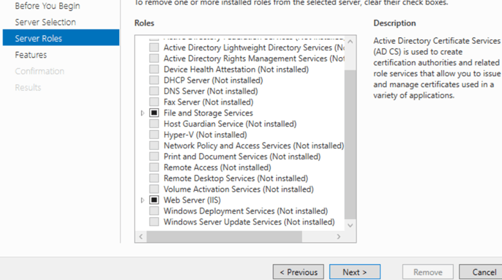Toggle the Device Health Attestation checkbox
502x280 pixels.
154,69
